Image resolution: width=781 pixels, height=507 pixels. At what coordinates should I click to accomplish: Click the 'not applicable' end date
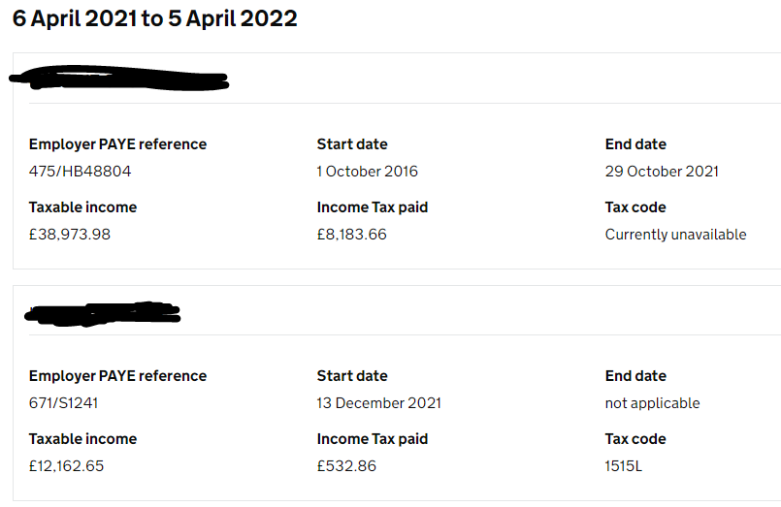click(652, 403)
